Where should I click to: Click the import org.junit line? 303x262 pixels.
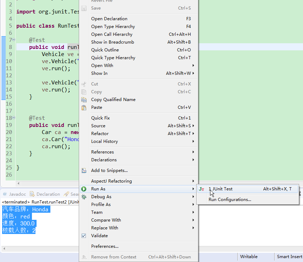tap(48, 12)
